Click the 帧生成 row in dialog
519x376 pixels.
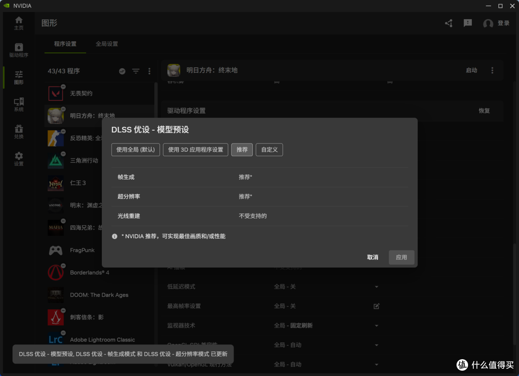[x=259, y=177]
